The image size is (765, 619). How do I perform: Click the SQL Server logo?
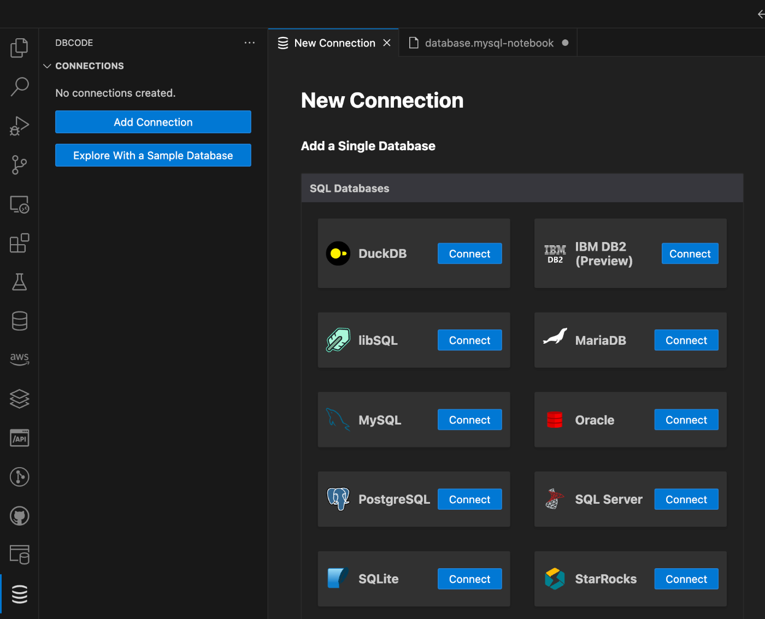tap(555, 499)
